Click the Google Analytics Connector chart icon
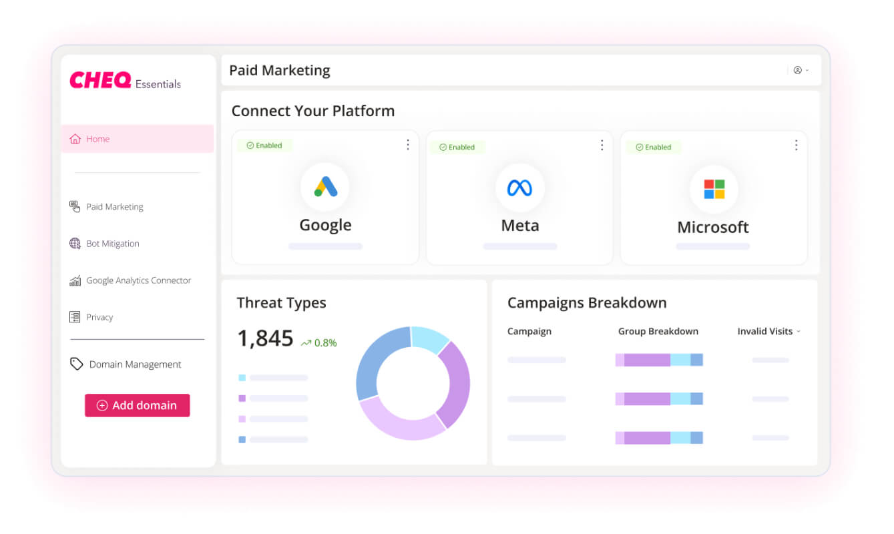894x534 pixels. tap(75, 280)
